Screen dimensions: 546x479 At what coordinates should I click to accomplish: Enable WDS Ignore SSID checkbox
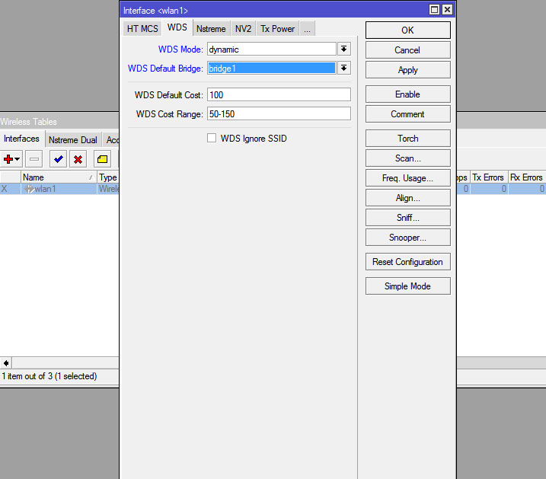point(212,139)
